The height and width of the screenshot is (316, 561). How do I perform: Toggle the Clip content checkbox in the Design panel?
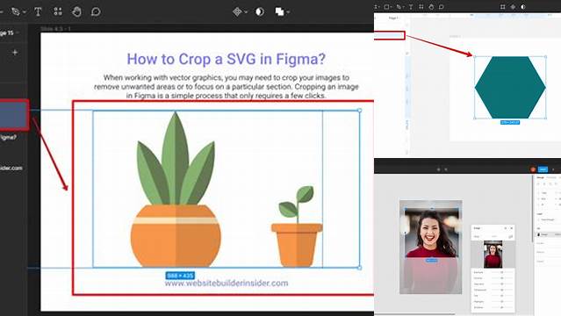click(539, 219)
